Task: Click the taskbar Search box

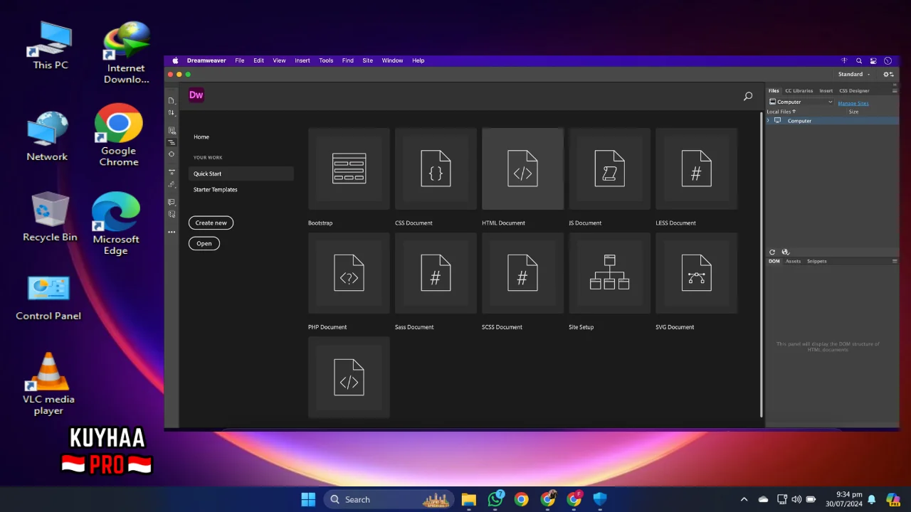Action: pos(389,499)
